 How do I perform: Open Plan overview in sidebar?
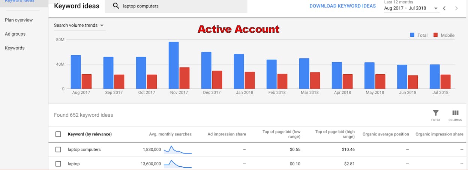19,20
